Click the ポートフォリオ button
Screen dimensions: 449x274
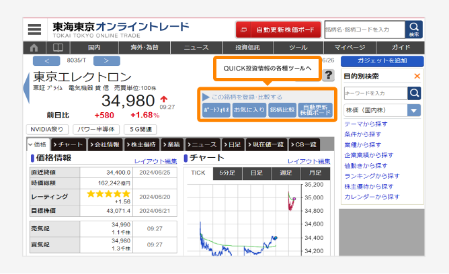[x=216, y=110]
